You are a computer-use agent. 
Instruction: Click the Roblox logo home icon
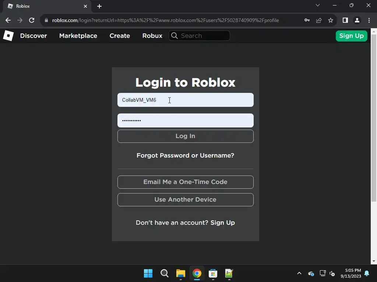click(x=8, y=36)
